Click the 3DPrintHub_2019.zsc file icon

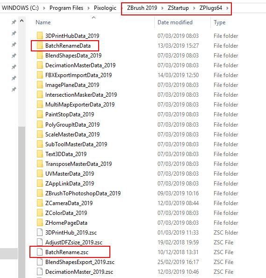(40, 232)
